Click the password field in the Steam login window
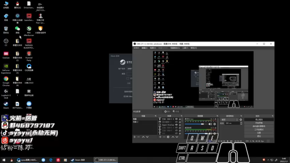The image size is (290, 163). coord(129,74)
